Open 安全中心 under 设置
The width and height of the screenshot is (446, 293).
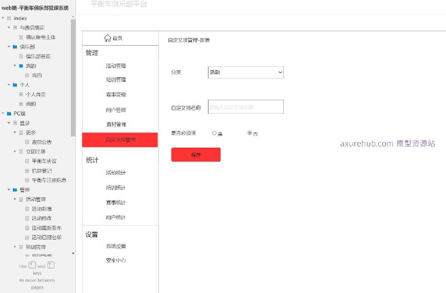(x=116, y=260)
